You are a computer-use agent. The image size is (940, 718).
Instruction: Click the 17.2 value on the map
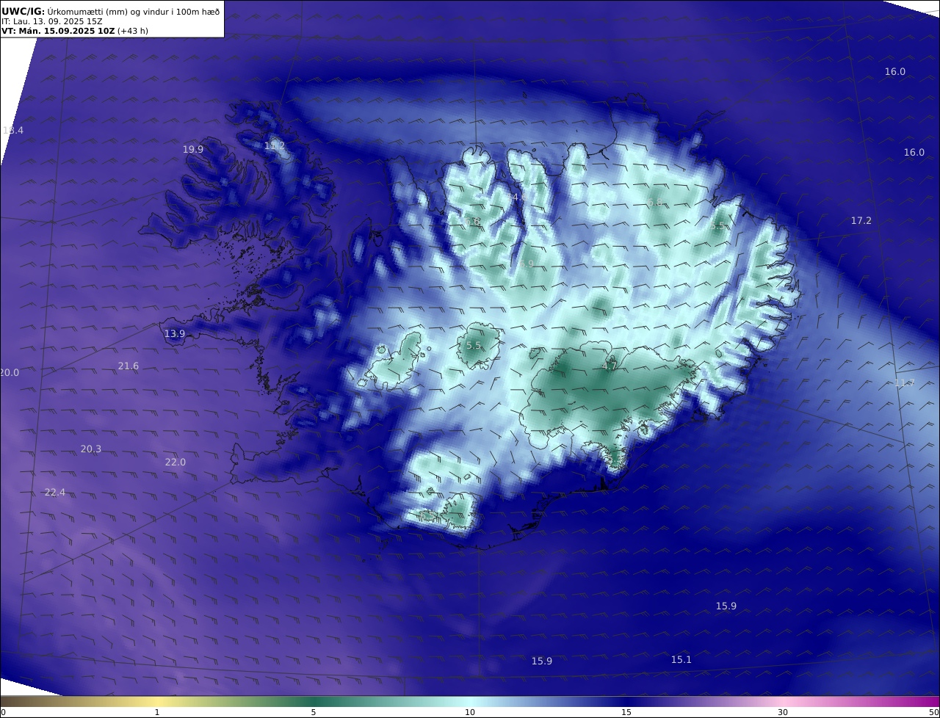861,220
